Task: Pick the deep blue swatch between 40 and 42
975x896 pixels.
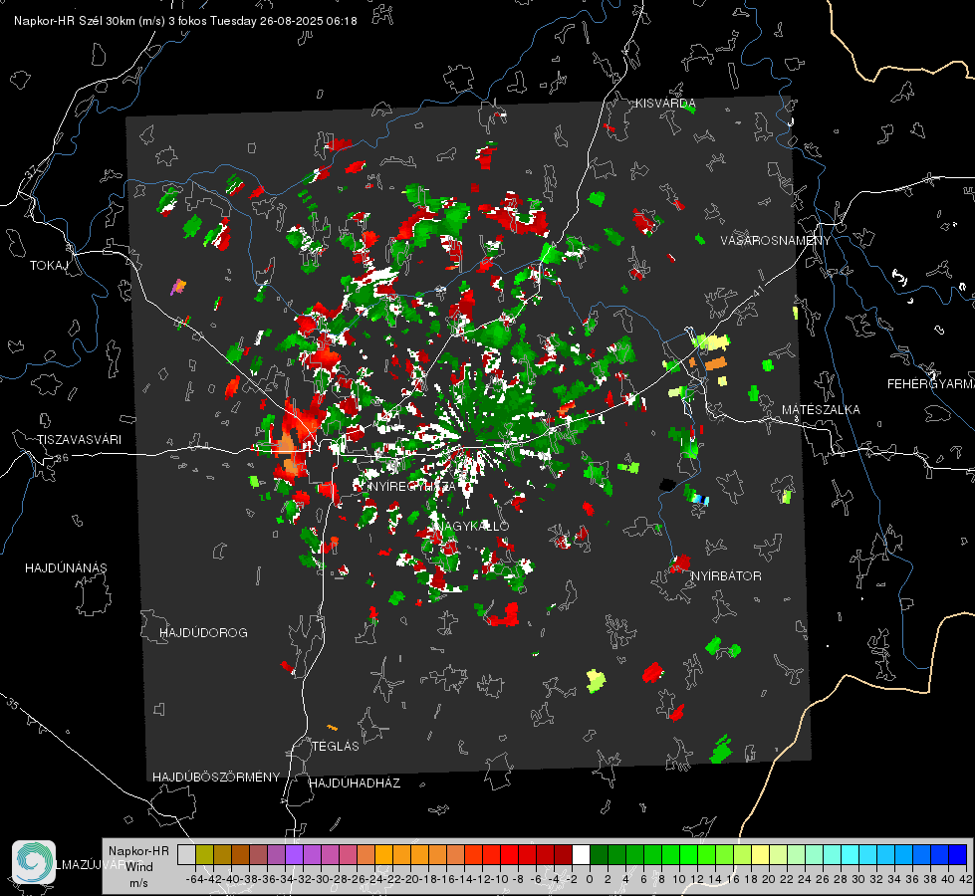Action: click(958, 854)
